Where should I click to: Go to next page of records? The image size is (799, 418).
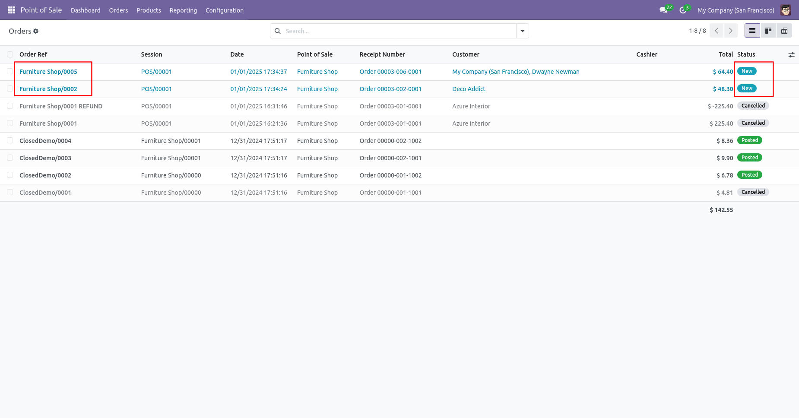[730, 31]
